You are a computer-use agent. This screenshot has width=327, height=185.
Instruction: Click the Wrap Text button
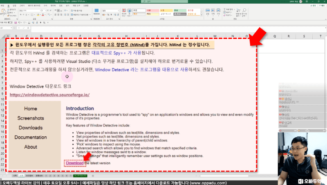[76, 11]
